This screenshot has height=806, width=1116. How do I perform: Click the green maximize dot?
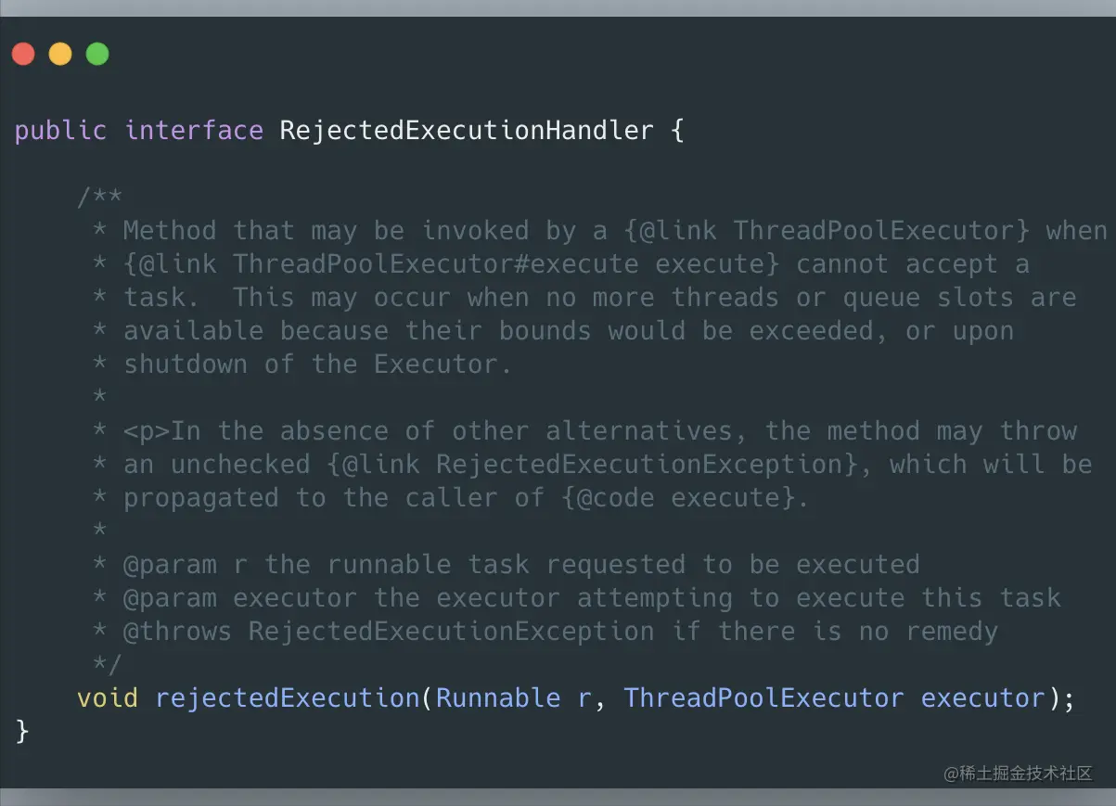[x=97, y=54]
